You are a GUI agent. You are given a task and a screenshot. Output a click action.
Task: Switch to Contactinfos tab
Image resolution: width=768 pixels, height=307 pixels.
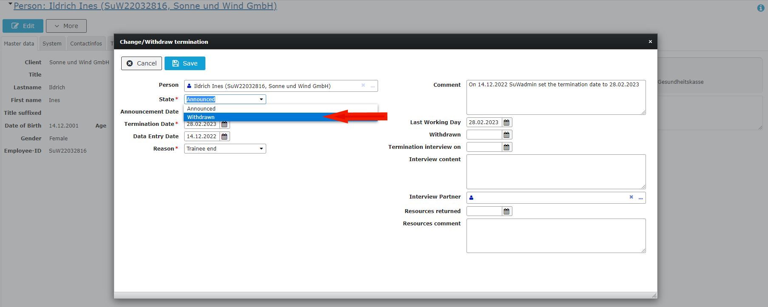point(86,43)
